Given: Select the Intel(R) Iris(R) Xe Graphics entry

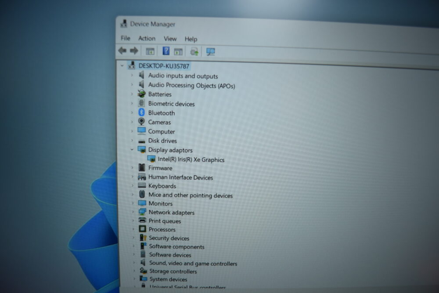Looking at the screenshot, I should point(191,159).
